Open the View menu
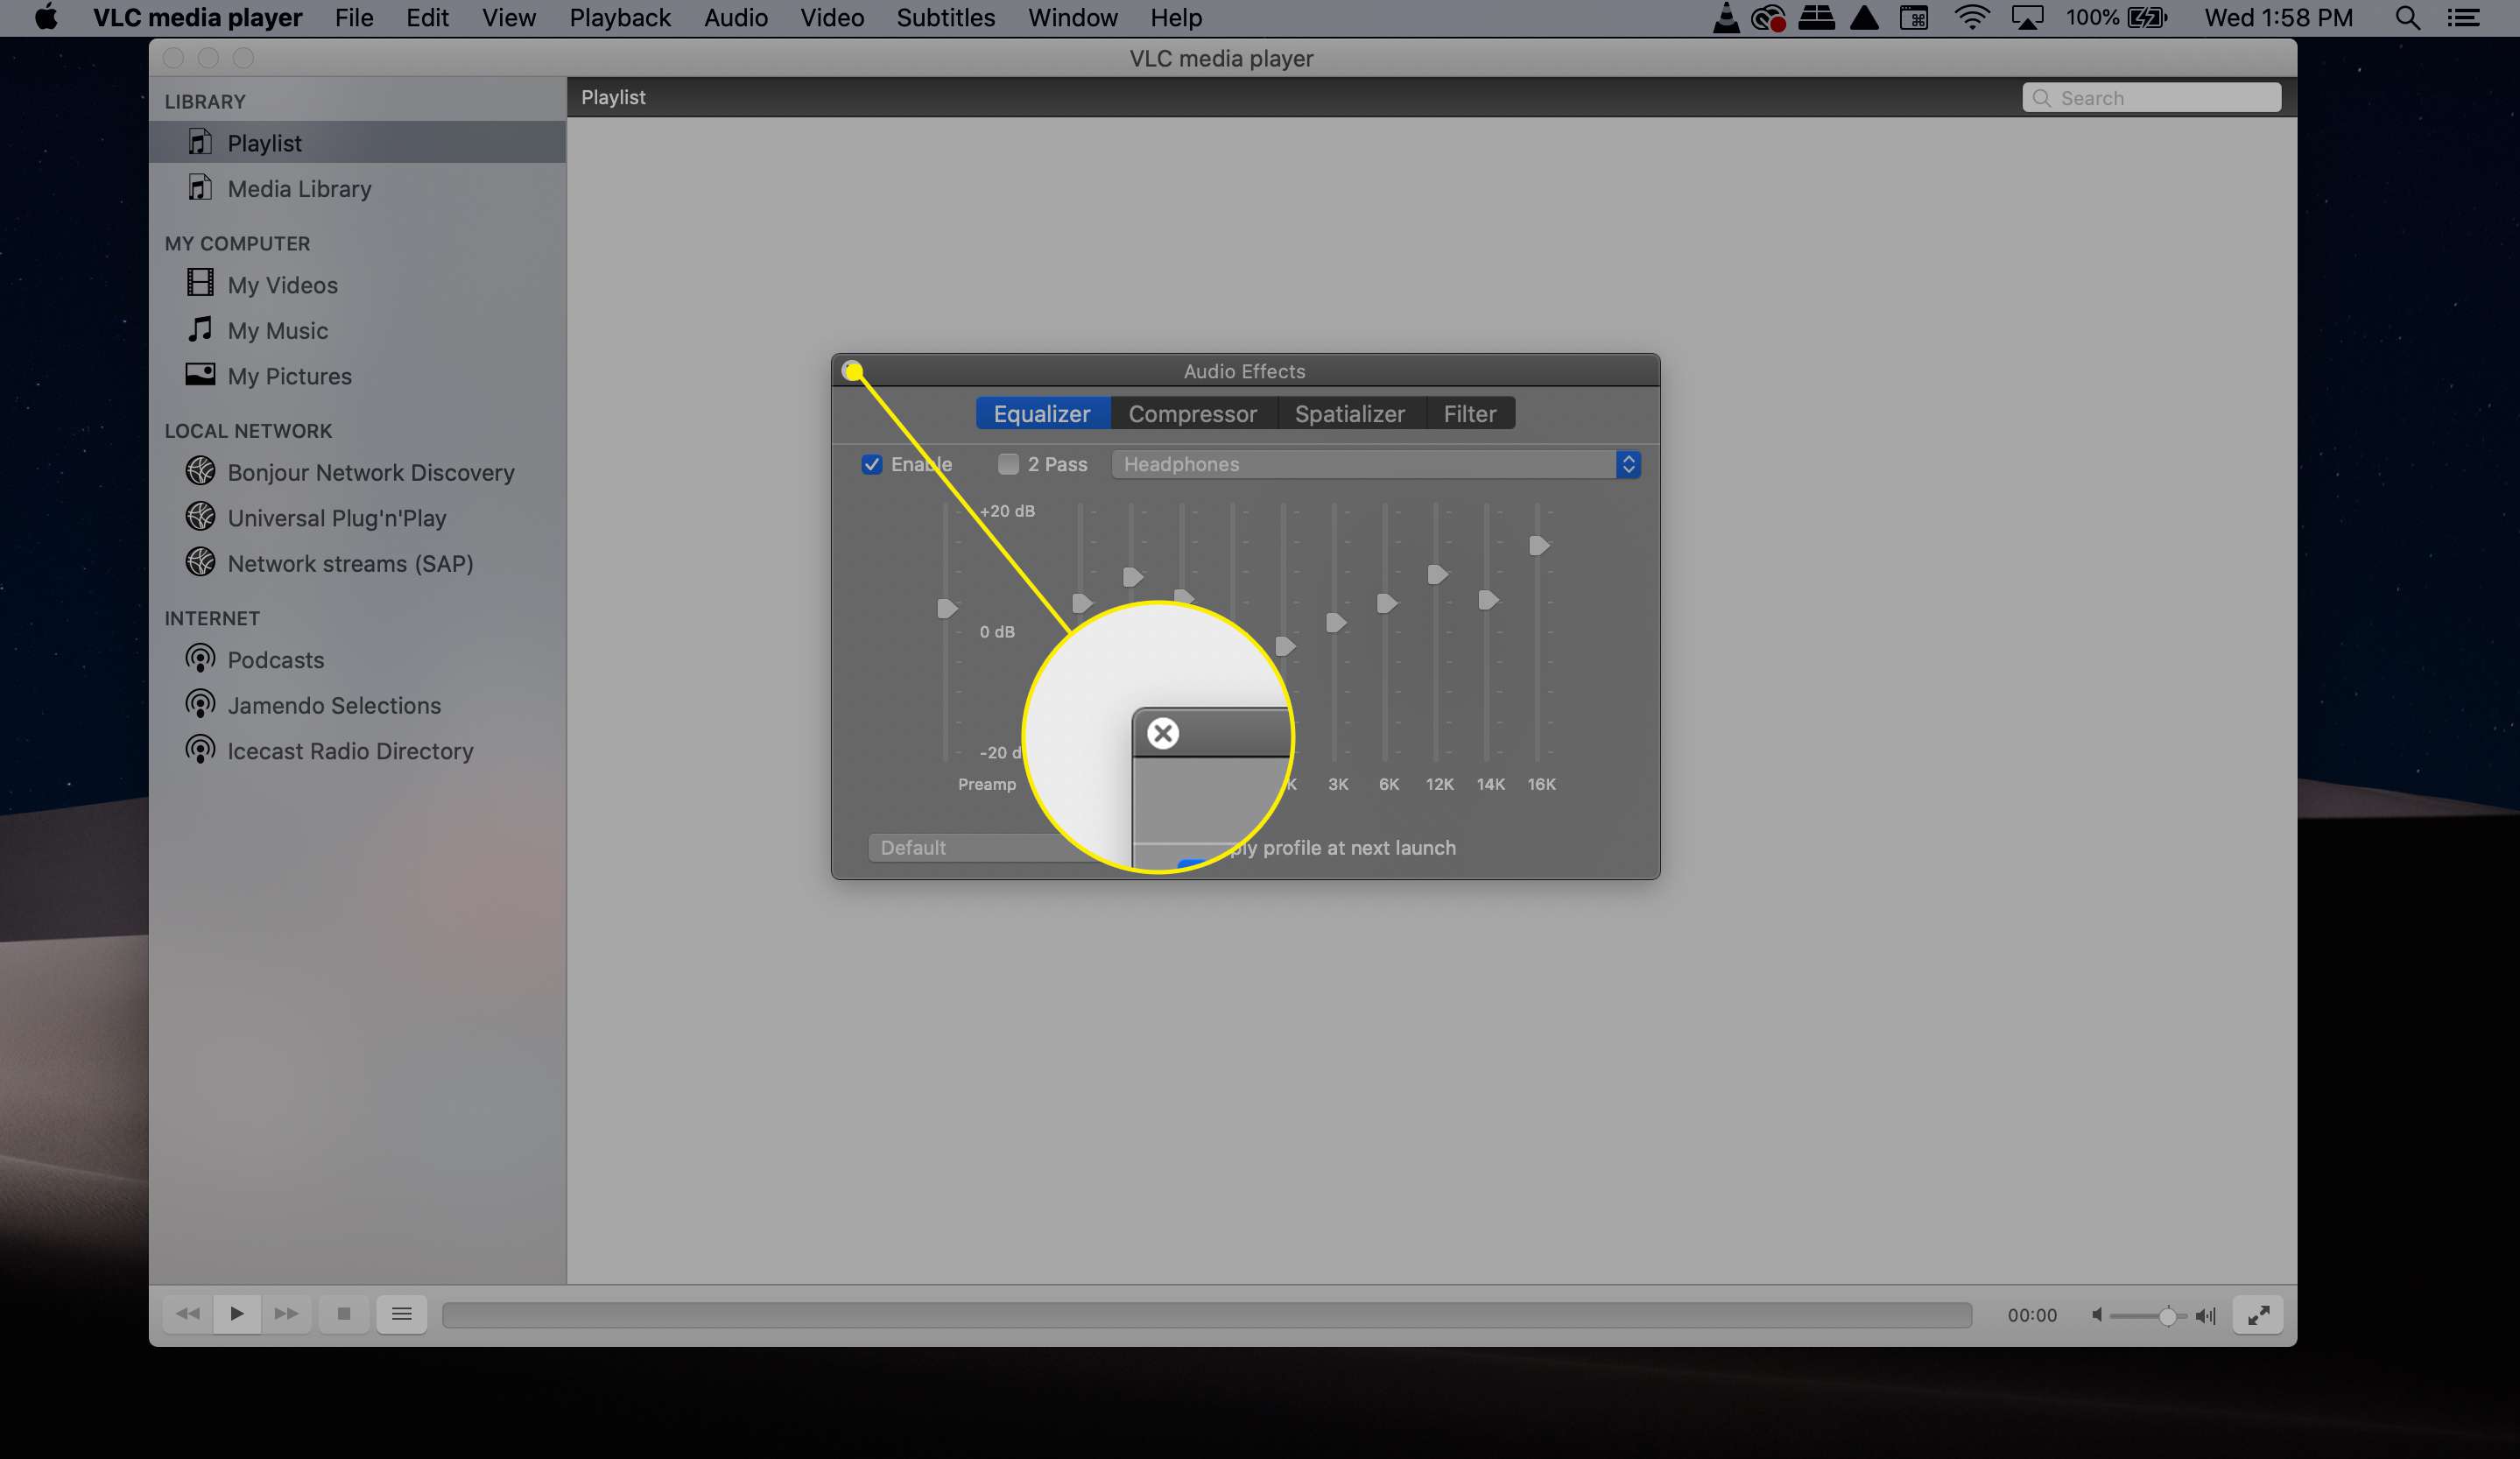The image size is (2520, 1459). tap(509, 18)
